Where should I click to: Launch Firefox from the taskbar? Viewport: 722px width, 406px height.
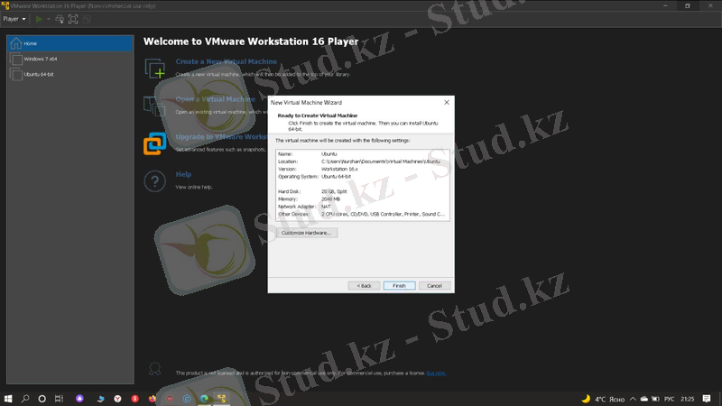pyautogui.click(x=153, y=399)
